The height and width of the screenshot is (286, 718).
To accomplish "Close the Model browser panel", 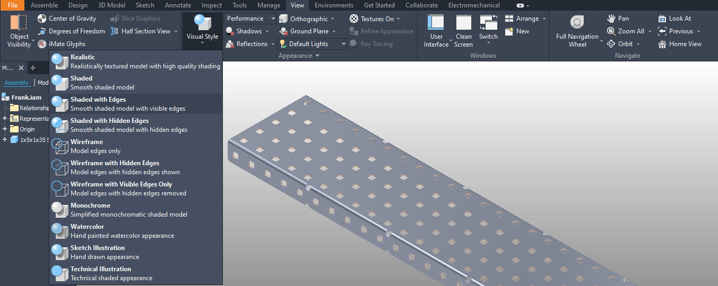I will point(21,68).
